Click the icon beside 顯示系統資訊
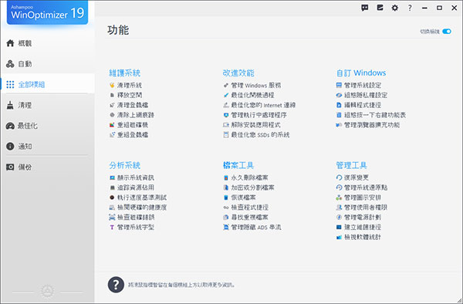The width and height of the screenshot is (463, 304). 112,177
